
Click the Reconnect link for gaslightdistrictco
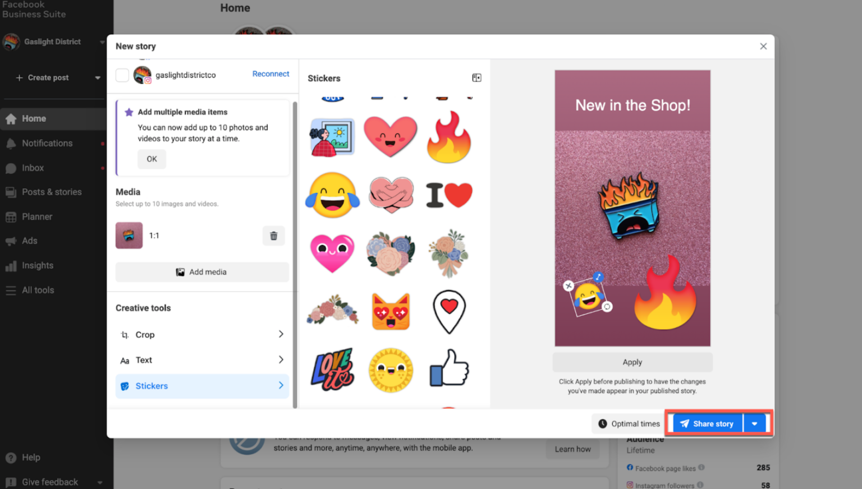pos(271,73)
